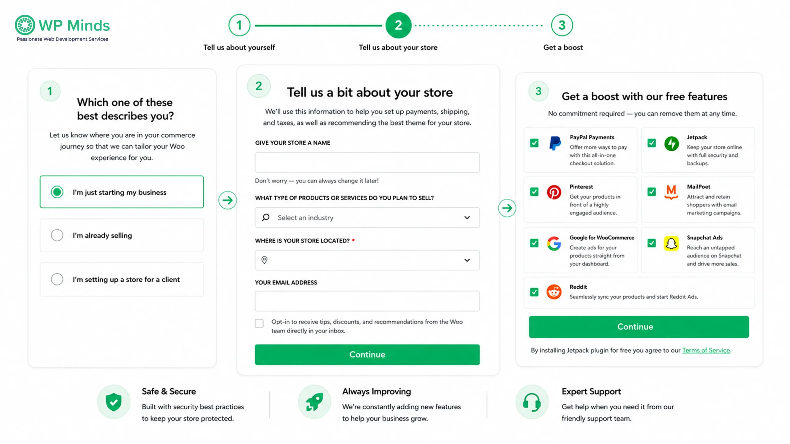Click the Safe & Secure shield icon
The image size is (790, 444).
tap(114, 402)
